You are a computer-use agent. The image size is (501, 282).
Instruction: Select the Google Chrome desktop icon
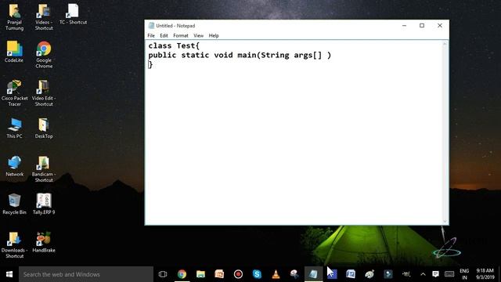pyautogui.click(x=44, y=55)
